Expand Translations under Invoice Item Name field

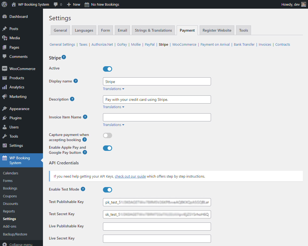point(113,125)
